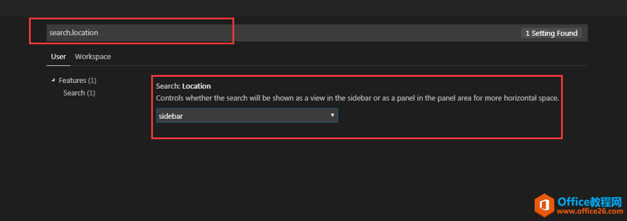Collapse the Features tree triangle
Image resolution: width=627 pixels, height=221 pixels.
tap(53, 80)
